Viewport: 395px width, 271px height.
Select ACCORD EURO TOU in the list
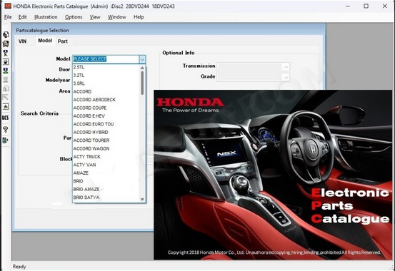click(106, 124)
